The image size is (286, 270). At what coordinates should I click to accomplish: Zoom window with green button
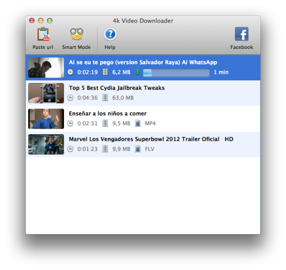click(50, 21)
